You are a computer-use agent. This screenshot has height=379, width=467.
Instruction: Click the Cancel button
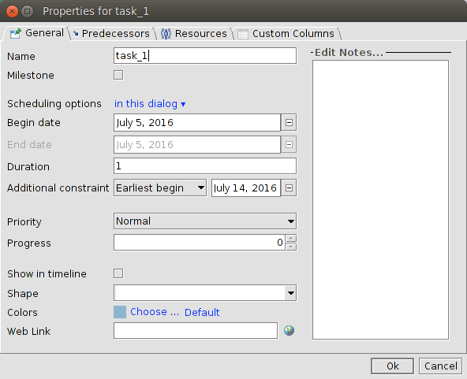coord(440,366)
